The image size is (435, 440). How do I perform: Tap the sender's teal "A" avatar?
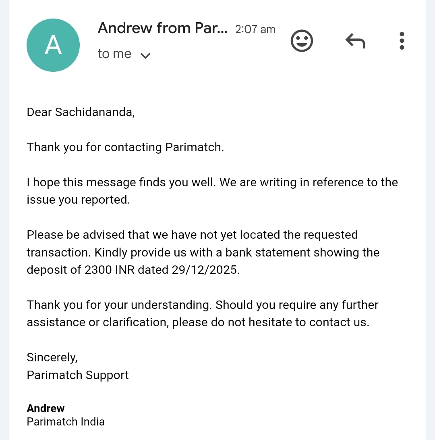point(53,45)
